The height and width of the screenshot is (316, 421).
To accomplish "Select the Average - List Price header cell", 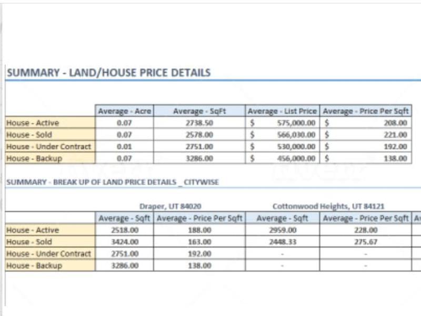I will pos(283,111).
